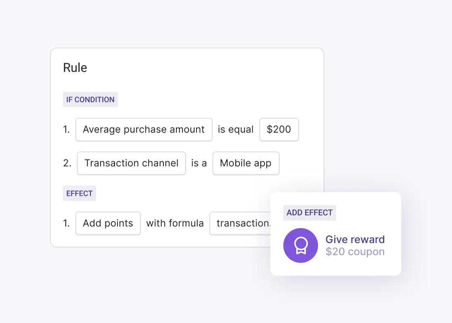
Task: Open the Average purchase amount selector
Action: click(x=144, y=129)
